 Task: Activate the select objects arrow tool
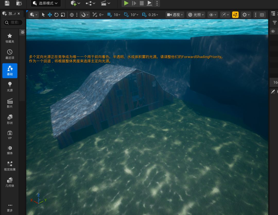click(x=43, y=15)
